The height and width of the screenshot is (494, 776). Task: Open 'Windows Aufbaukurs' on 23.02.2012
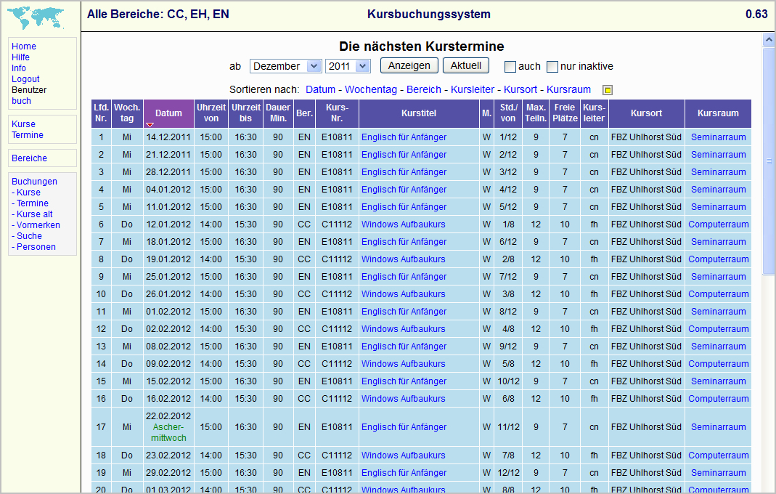pos(404,455)
